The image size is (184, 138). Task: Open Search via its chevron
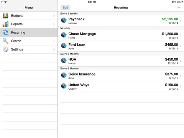pos(54,41)
